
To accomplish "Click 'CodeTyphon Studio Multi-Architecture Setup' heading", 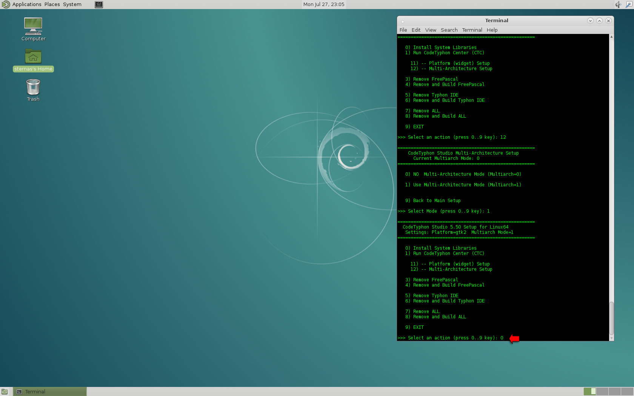I will pos(463,153).
